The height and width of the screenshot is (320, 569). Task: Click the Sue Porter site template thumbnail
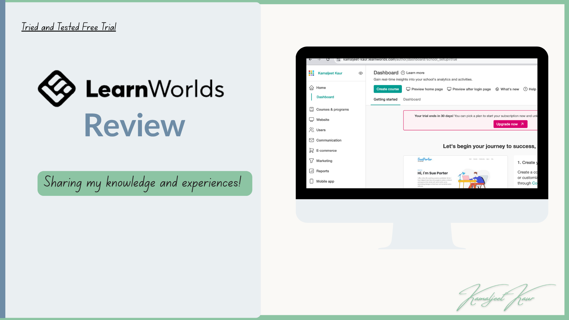click(x=455, y=172)
